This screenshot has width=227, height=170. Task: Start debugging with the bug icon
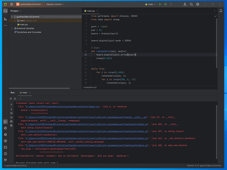click(x=165, y=4)
